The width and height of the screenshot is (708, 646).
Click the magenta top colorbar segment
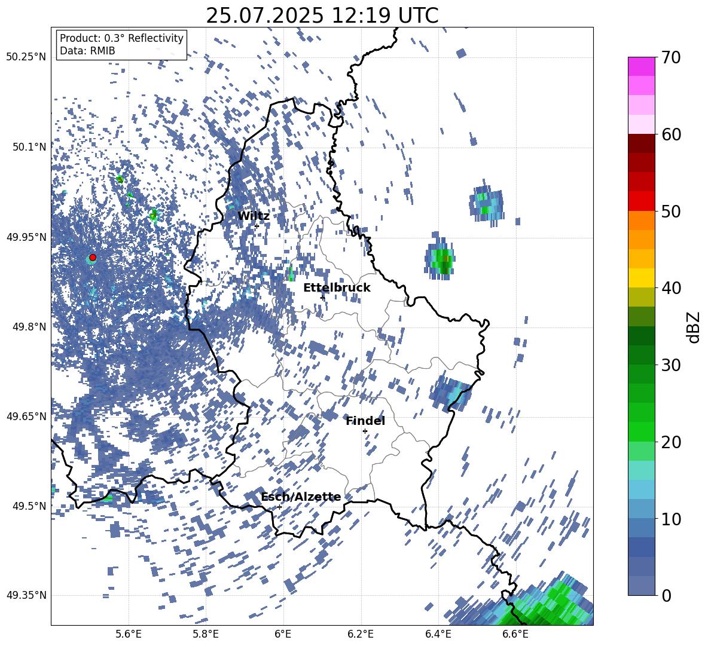tap(641, 67)
